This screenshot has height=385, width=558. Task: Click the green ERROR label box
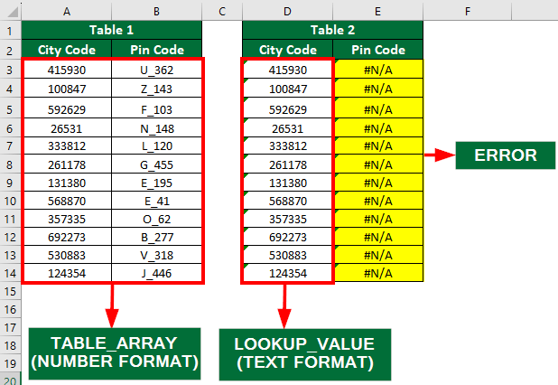point(506,155)
